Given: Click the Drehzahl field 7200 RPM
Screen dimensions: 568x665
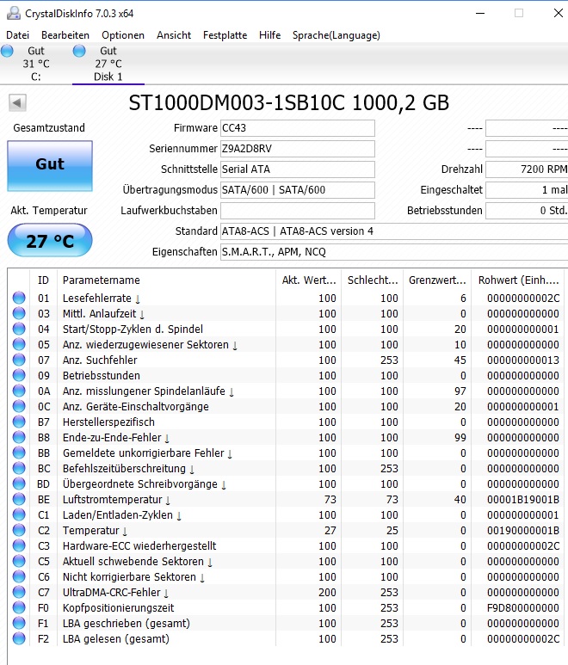Looking at the screenshot, I should click(527, 169).
